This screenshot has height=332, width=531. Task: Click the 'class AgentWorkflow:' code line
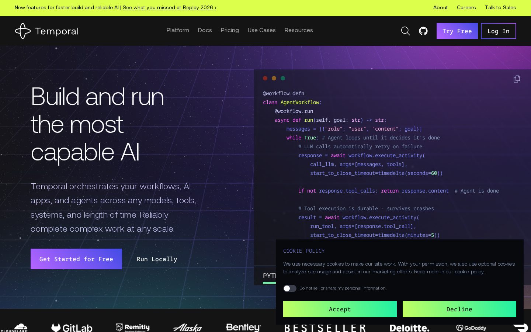(292, 102)
